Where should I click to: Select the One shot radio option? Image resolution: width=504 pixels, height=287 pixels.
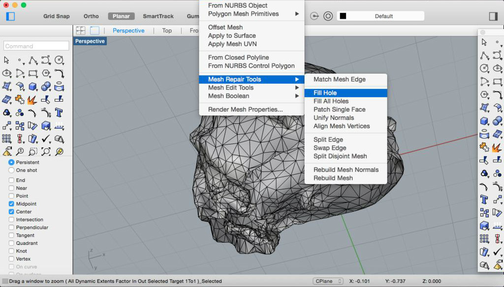click(x=11, y=171)
